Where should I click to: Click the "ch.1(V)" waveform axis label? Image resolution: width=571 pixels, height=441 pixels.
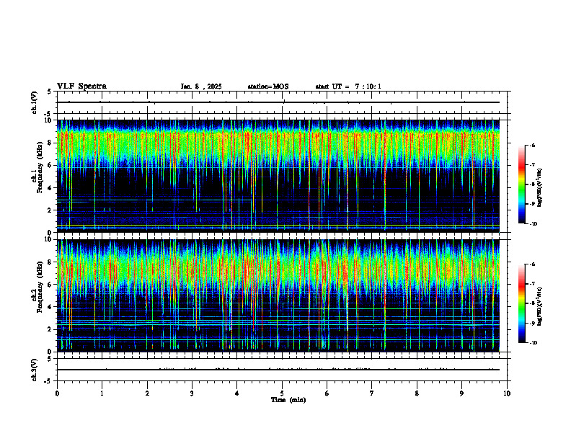(35, 102)
